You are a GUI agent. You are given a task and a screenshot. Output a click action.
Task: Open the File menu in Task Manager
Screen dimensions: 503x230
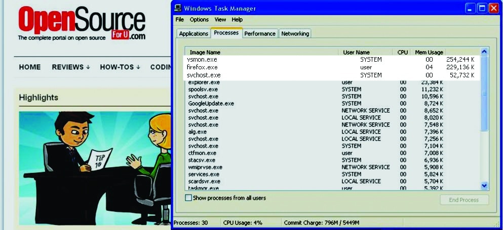(x=180, y=20)
